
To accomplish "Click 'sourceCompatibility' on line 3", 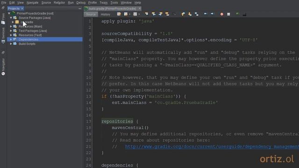I will 127,34.
